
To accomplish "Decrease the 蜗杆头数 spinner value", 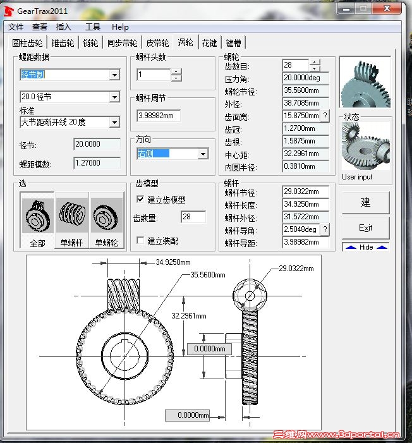I will coord(176,78).
